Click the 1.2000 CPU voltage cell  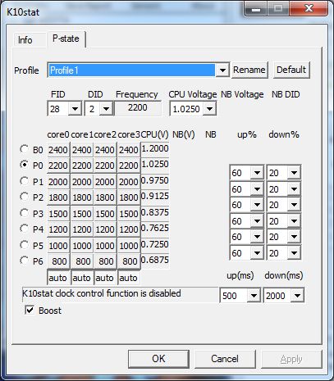click(155, 149)
